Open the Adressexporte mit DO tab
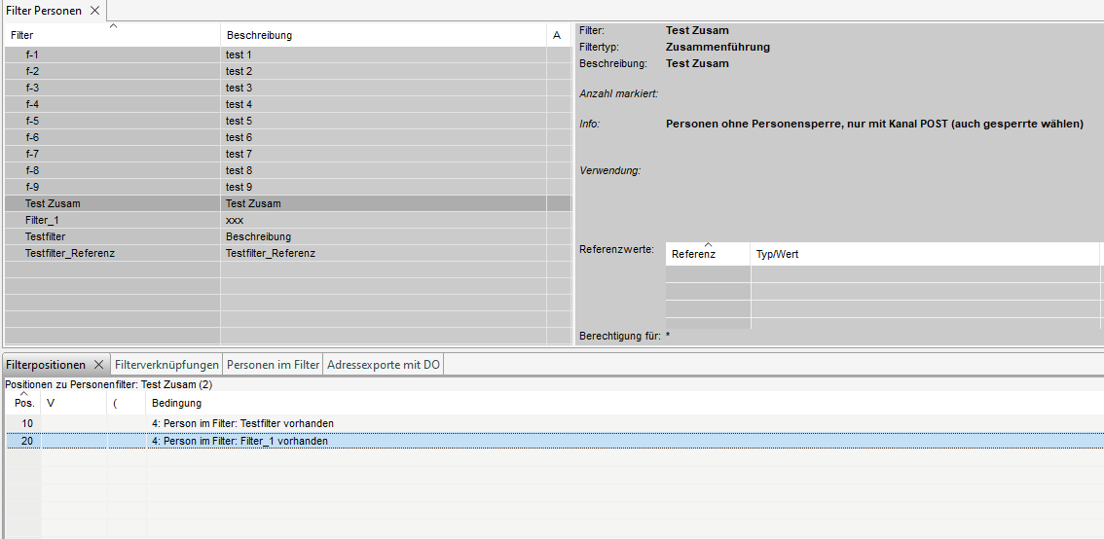Image resolution: width=1104 pixels, height=539 pixels. pos(384,365)
